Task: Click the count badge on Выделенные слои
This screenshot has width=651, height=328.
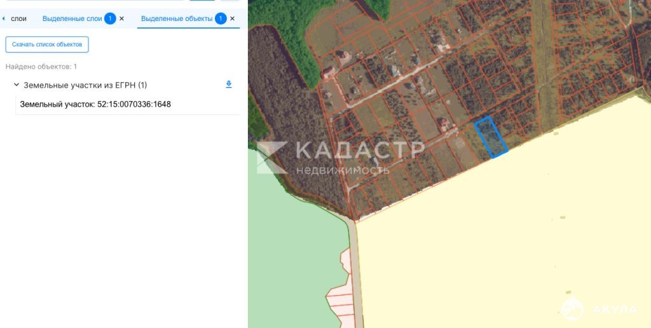Action: tap(110, 19)
